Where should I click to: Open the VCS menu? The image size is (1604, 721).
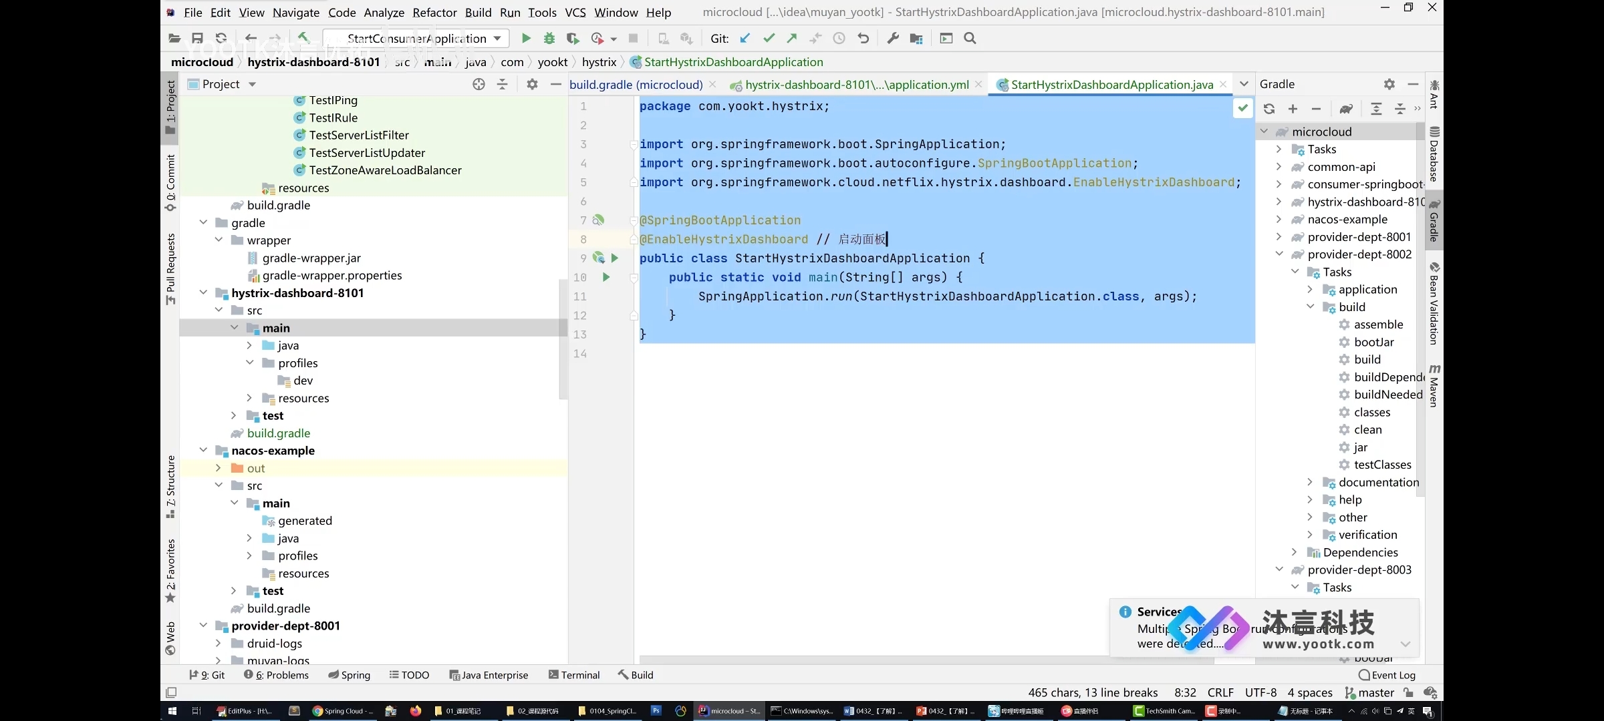[x=575, y=12]
